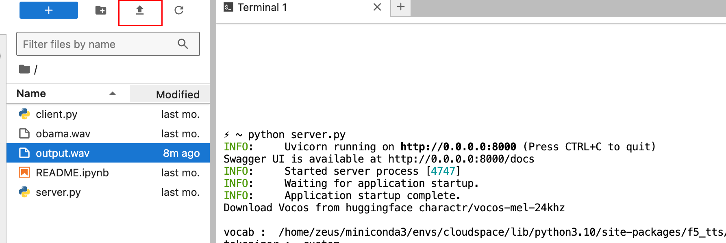Sort files by Name column header
The image size is (726, 243).
pos(31,93)
